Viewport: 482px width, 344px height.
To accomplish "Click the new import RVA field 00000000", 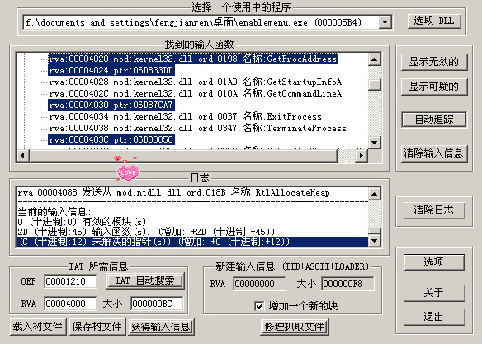I will pyautogui.click(x=259, y=284).
